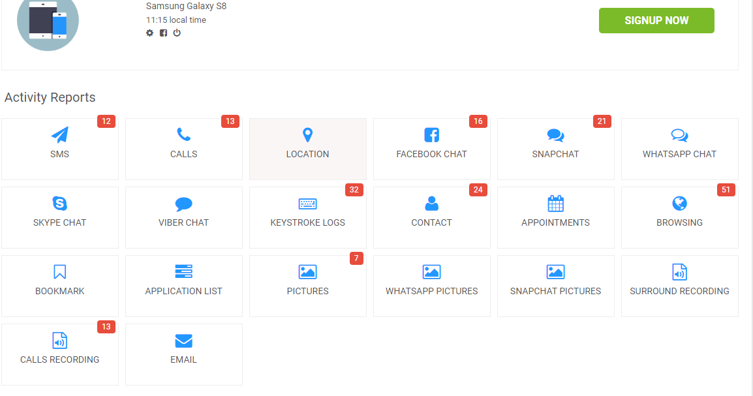Click the Browsing globe icon
This screenshot has width=753, height=396.
coord(679,204)
